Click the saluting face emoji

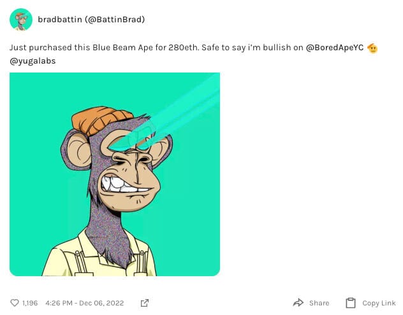pos(372,48)
